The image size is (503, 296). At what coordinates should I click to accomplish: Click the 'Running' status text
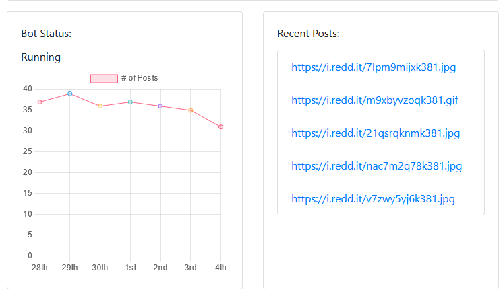pos(40,57)
